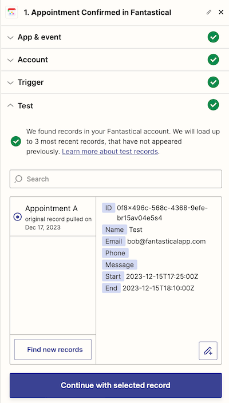Click the Name value Test
The image size is (229, 403).
click(136, 230)
